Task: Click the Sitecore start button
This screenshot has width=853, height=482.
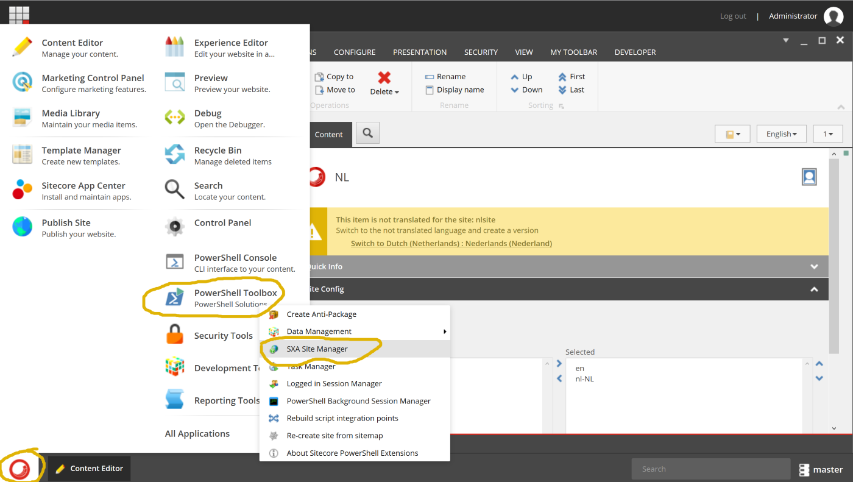Action: pos(19,468)
